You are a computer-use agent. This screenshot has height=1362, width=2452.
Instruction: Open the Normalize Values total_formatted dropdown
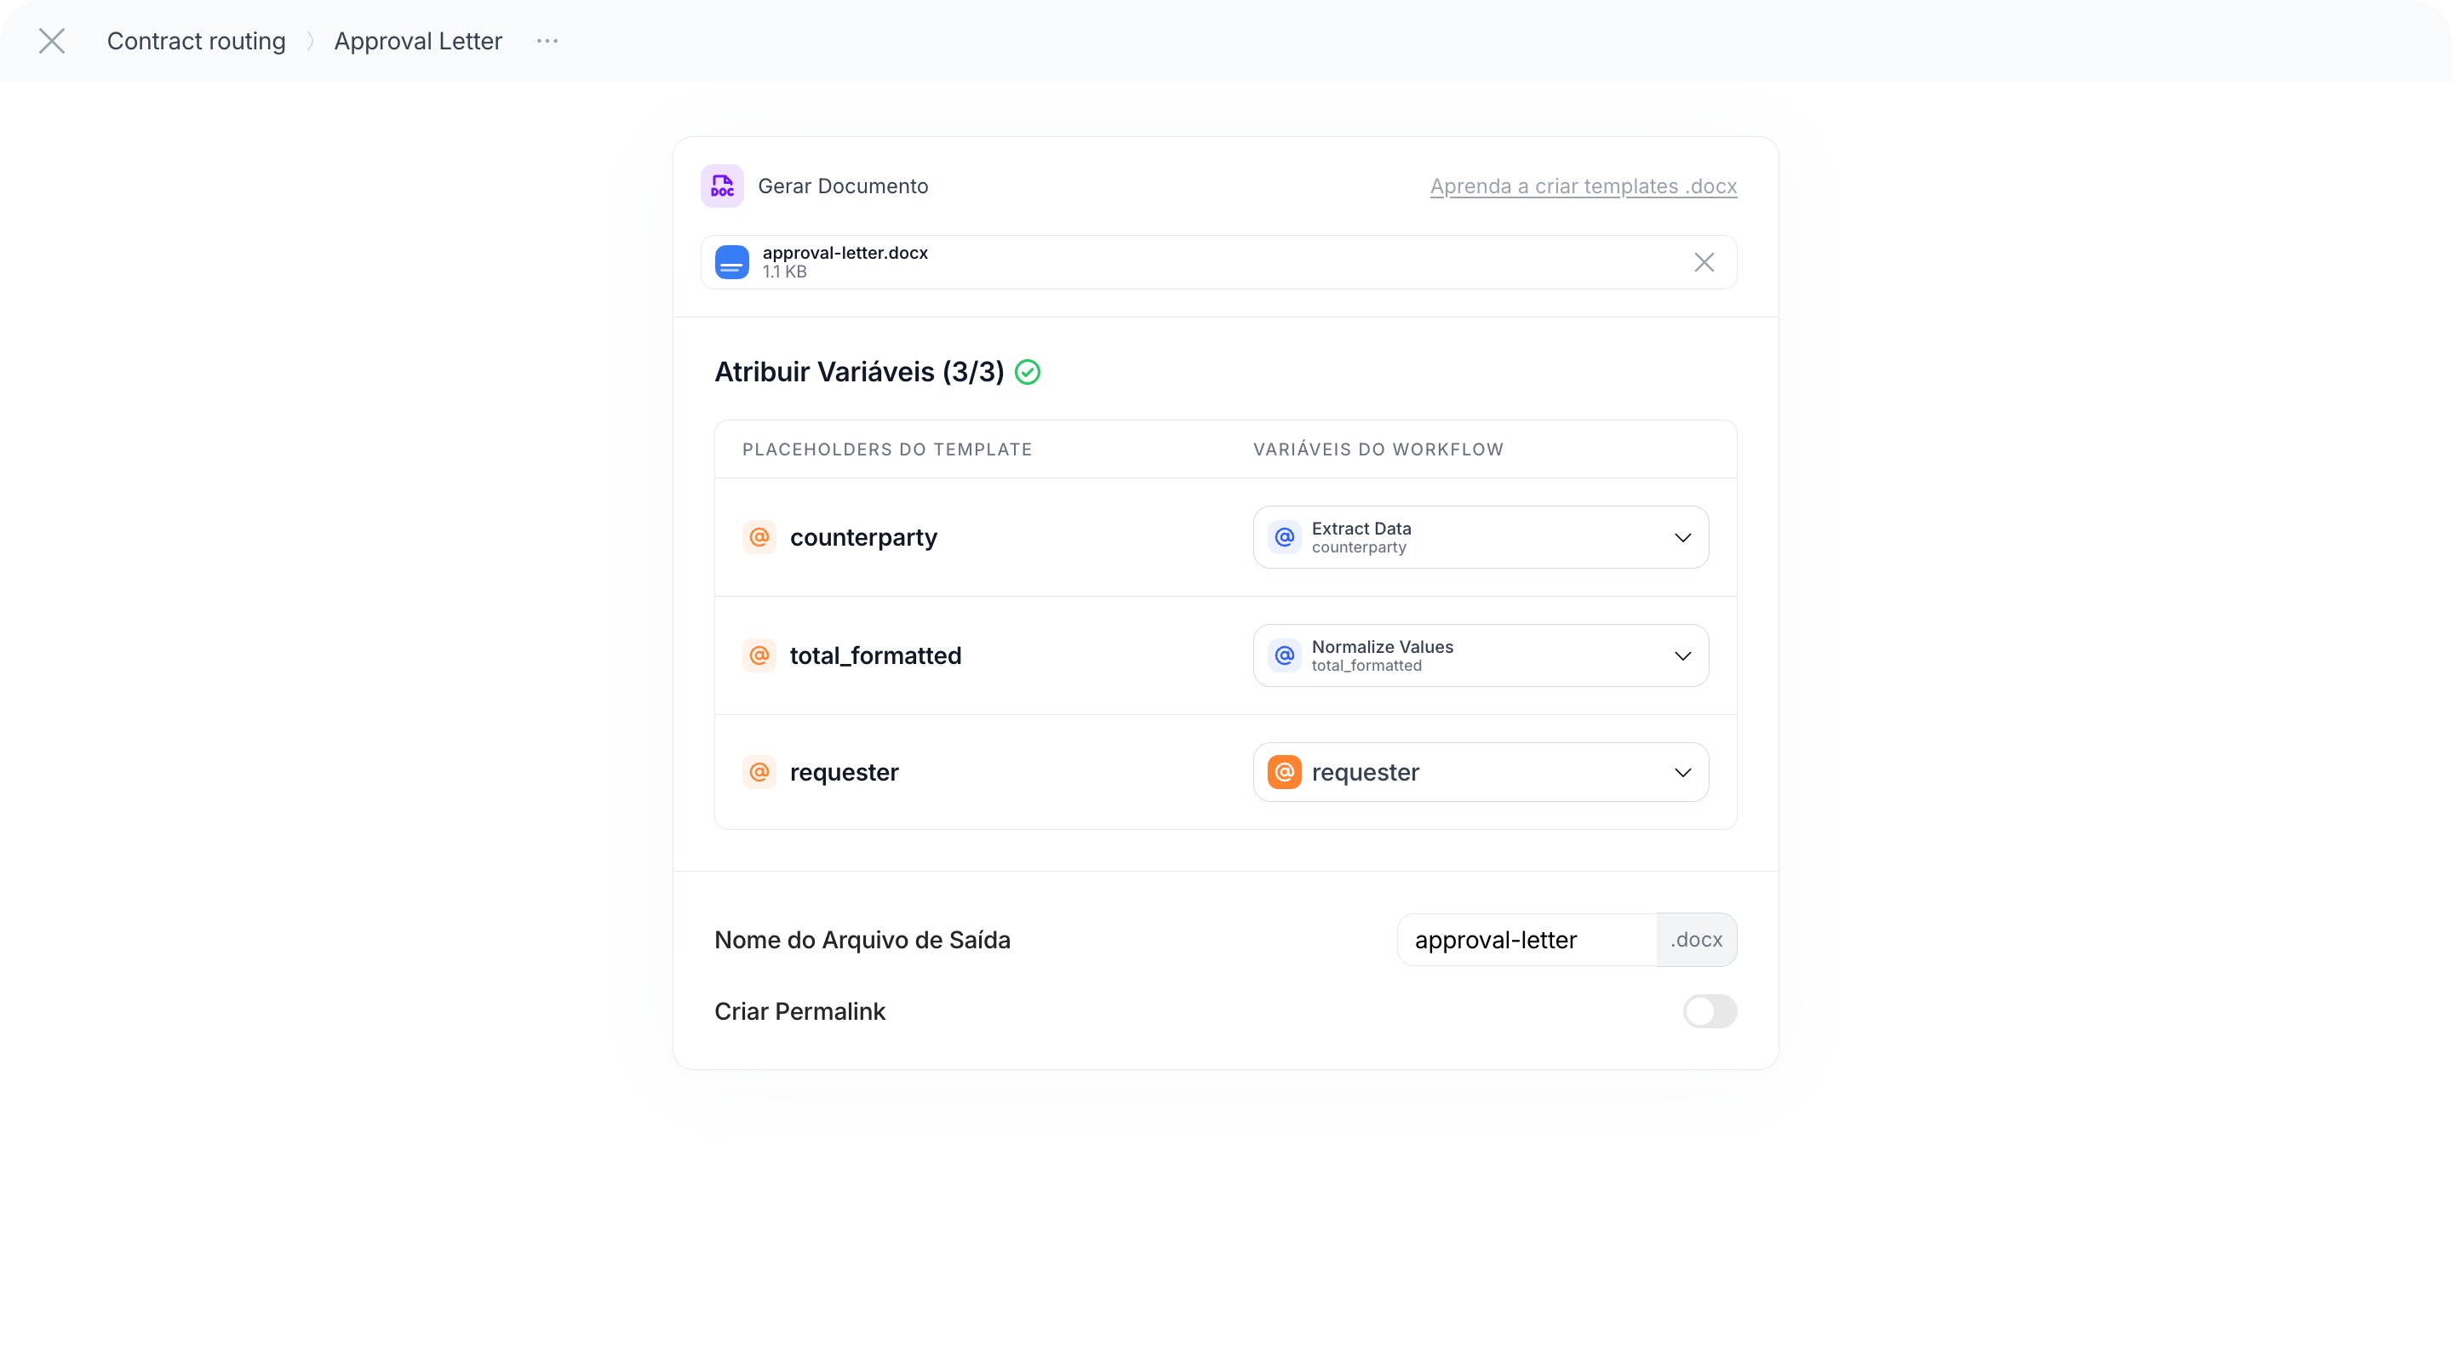[1481, 655]
